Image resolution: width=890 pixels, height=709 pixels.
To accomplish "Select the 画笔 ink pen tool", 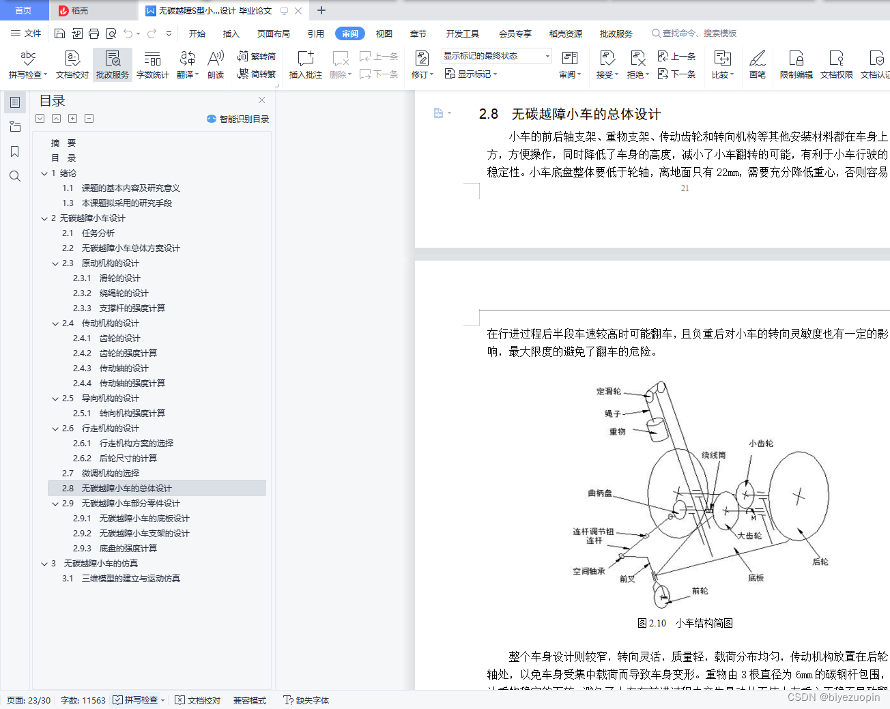I will (757, 65).
